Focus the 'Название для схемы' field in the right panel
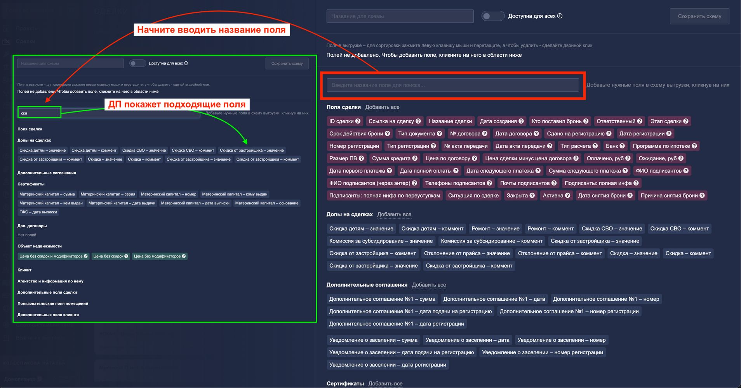 pyautogui.click(x=400, y=16)
